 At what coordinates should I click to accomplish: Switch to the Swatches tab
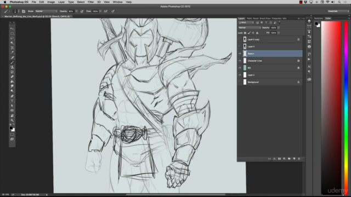coord(318,18)
